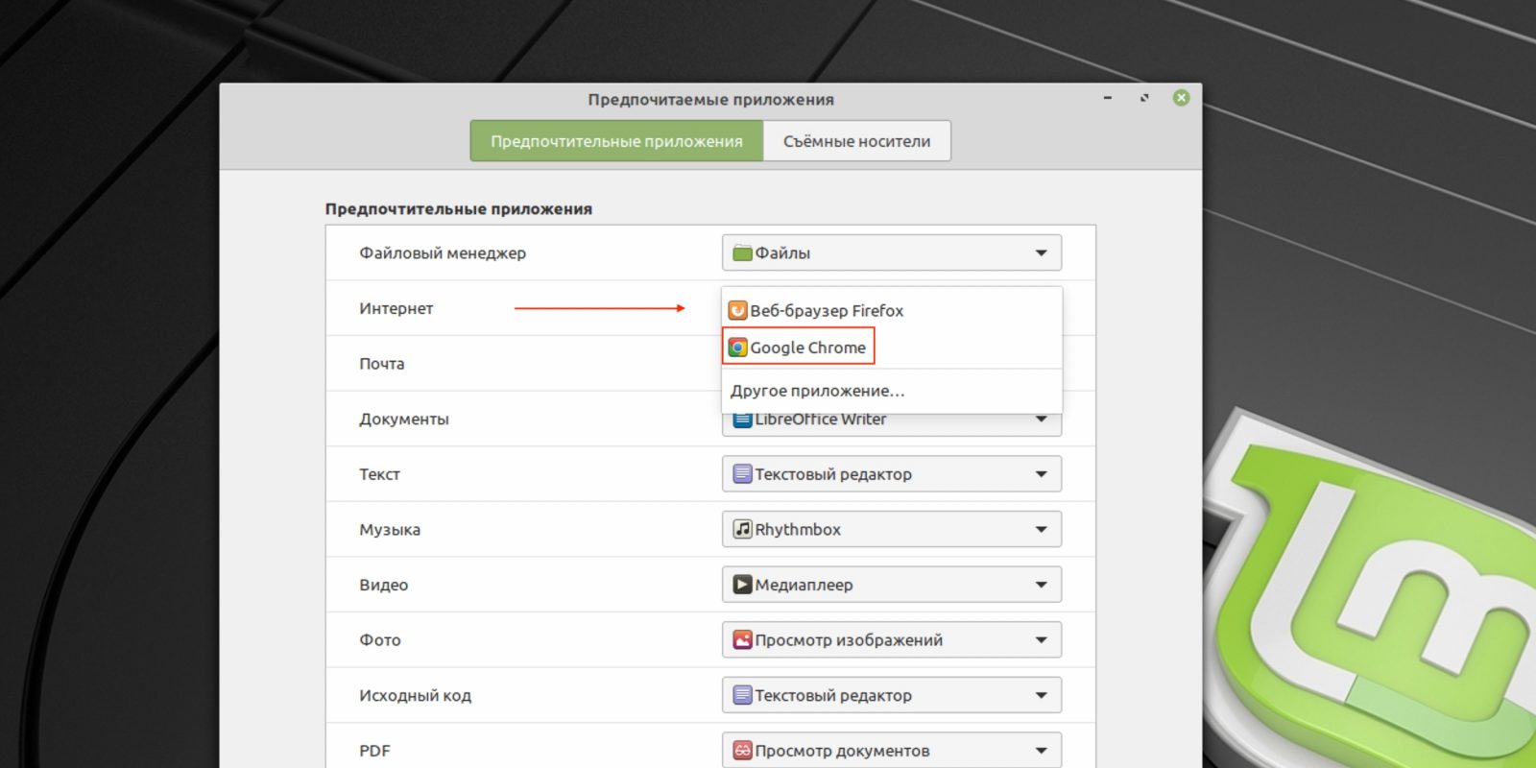Viewport: 1536px width, 768px height.
Task: Click the Видео label
Action: [384, 585]
